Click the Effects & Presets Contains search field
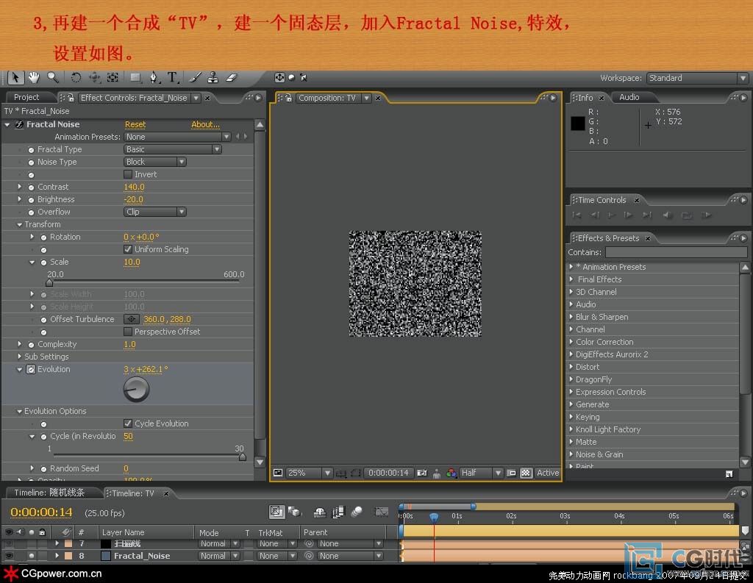 677,252
